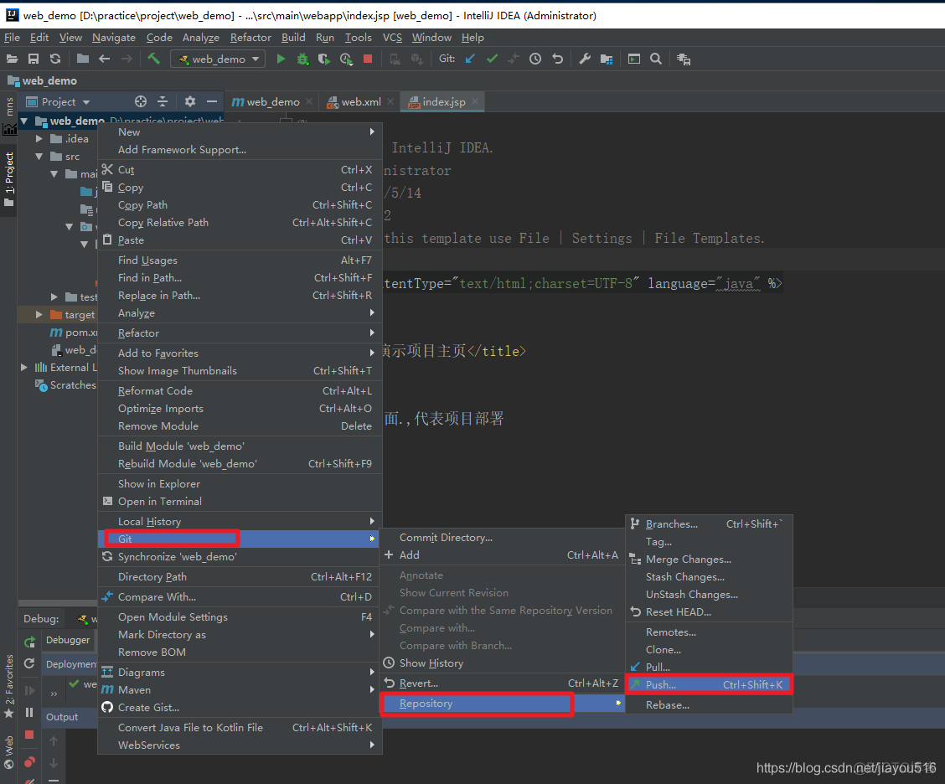Choose Pull... in Repository submenu
This screenshot has height=784, width=945.
pos(709,667)
